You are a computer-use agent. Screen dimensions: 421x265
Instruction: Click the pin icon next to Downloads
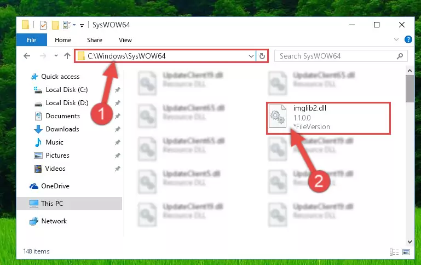coord(117,129)
